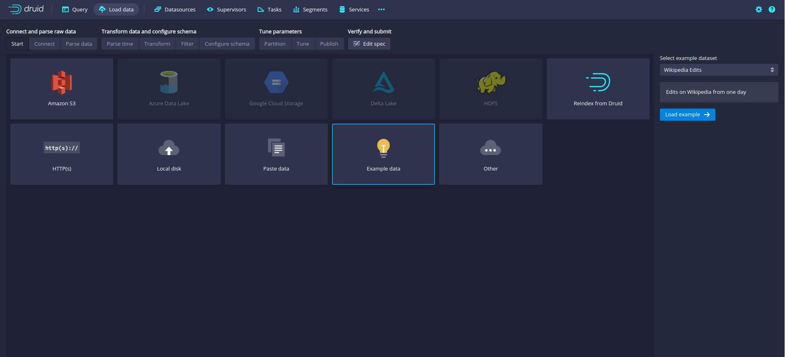Select the Local disk upload icon
Viewport: 785px width, 357px height.
169,148
